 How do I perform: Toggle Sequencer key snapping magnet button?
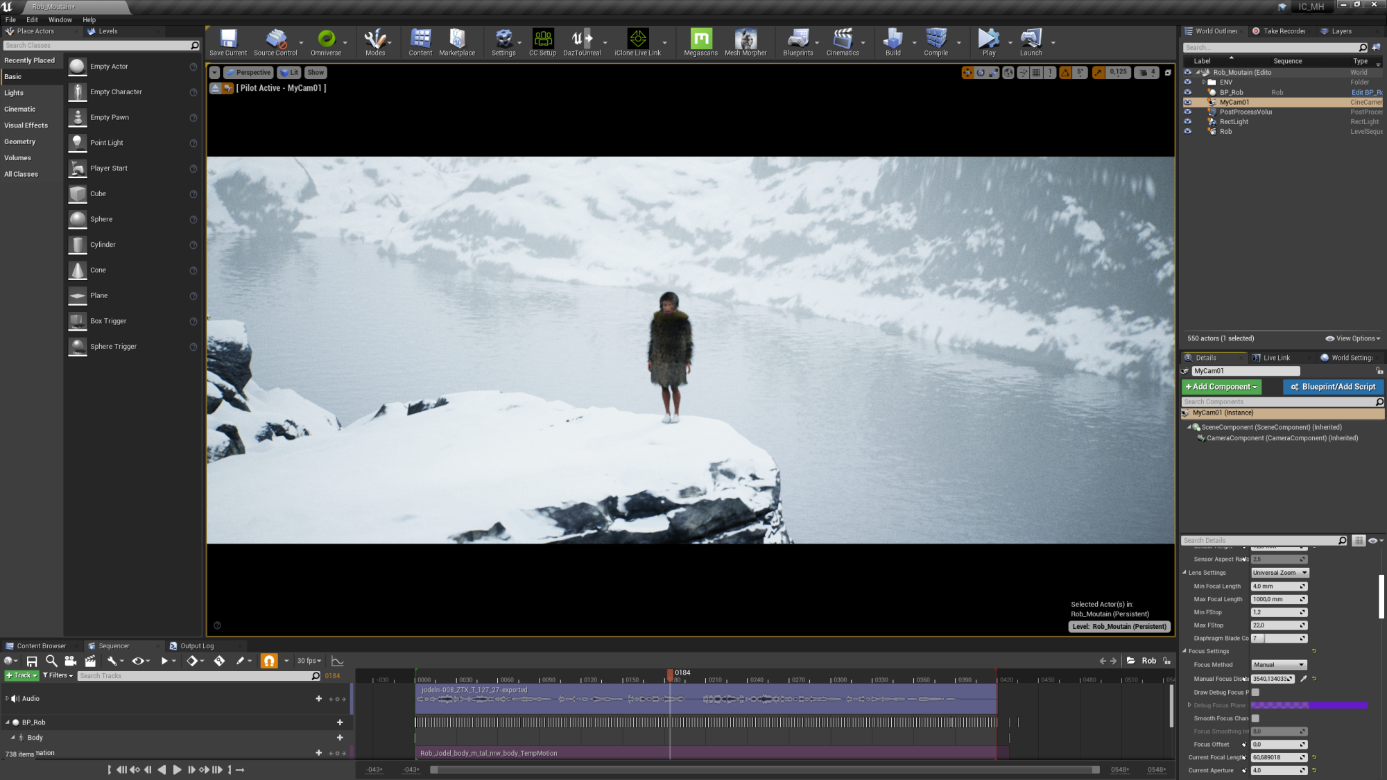pos(269,661)
